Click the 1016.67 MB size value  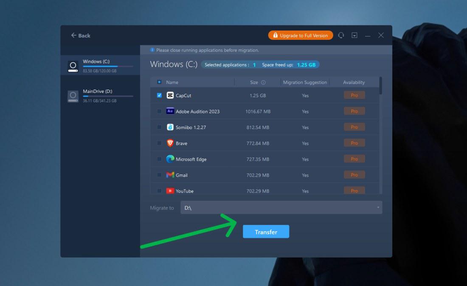coord(258,111)
